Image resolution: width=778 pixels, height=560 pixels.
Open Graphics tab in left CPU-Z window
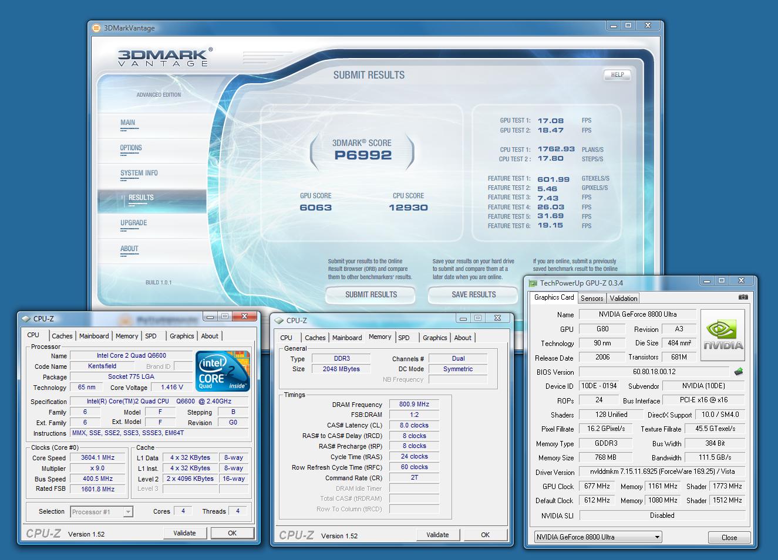coord(181,336)
